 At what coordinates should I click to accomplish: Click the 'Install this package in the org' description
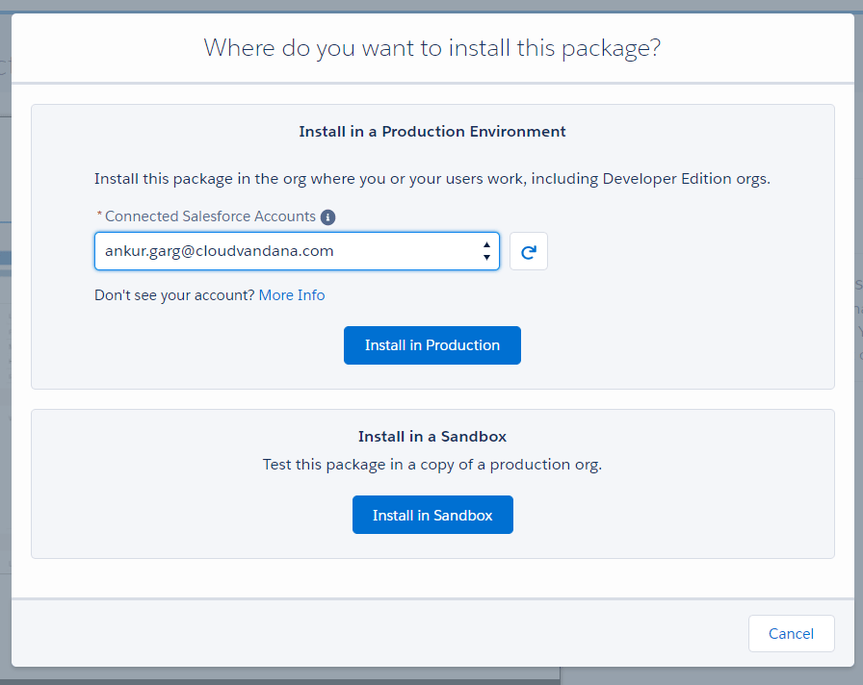pos(432,179)
